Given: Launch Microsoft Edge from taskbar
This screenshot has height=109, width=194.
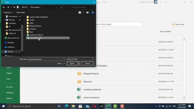Looking at the screenshot, I should pyautogui.click(x=66, y=106).
